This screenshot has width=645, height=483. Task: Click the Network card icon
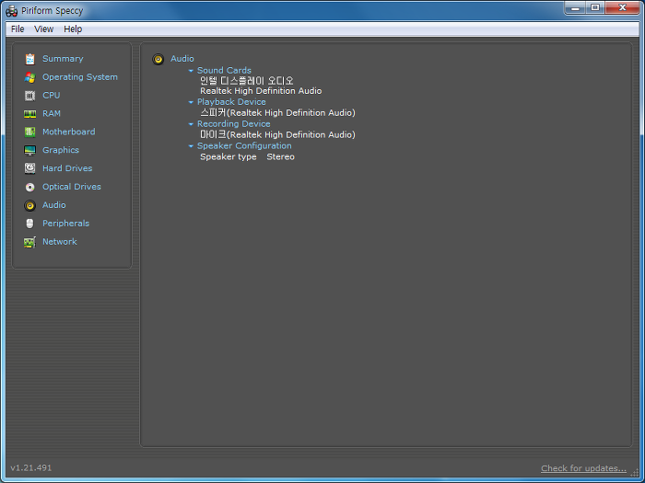[29, 242]
